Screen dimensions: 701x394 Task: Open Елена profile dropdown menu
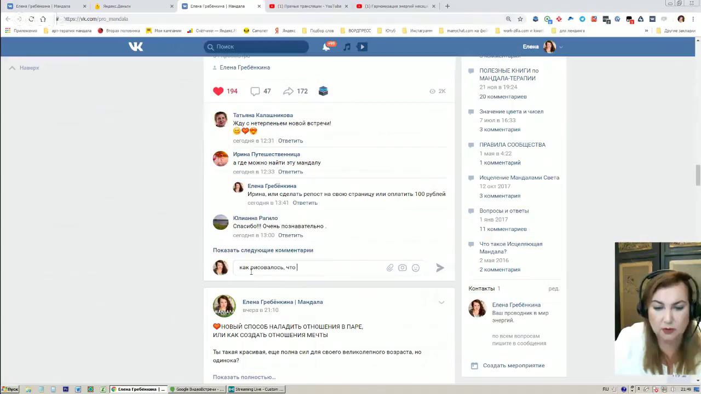coord(542,47)
